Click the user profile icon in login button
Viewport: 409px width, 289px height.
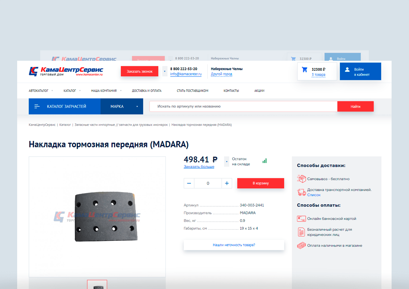tap(347, 70)
